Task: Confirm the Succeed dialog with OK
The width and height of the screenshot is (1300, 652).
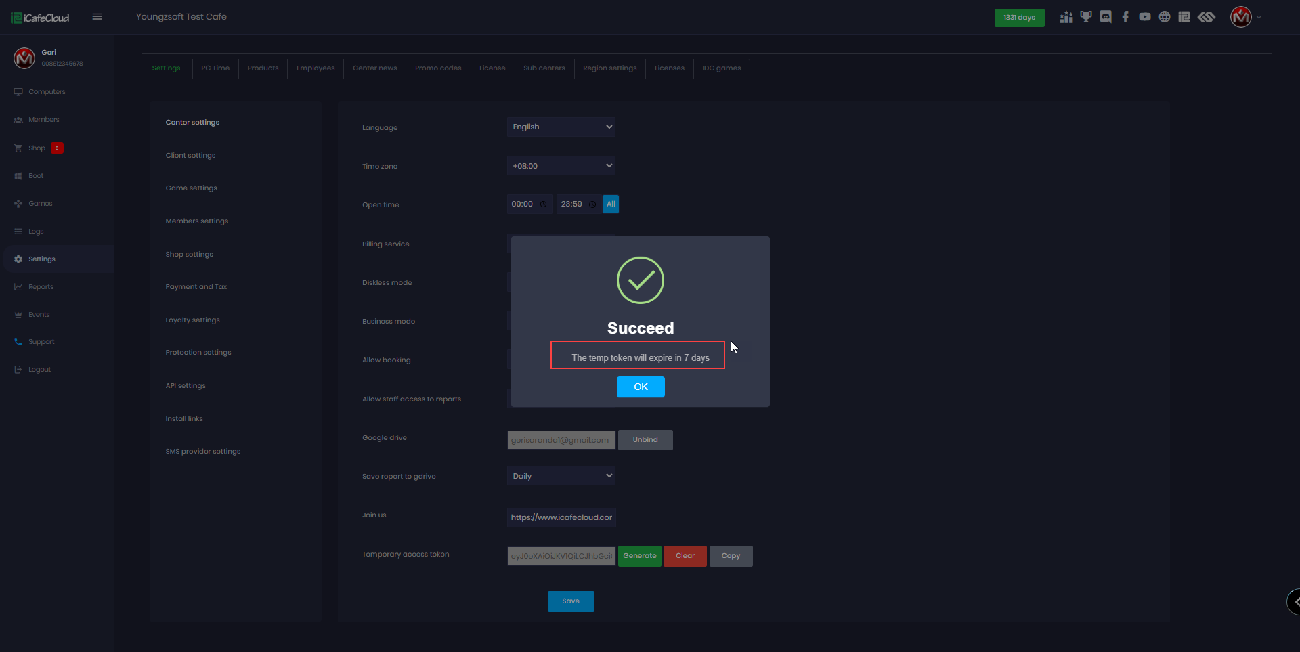Action: pyautogui.click(x=641, y=387)
